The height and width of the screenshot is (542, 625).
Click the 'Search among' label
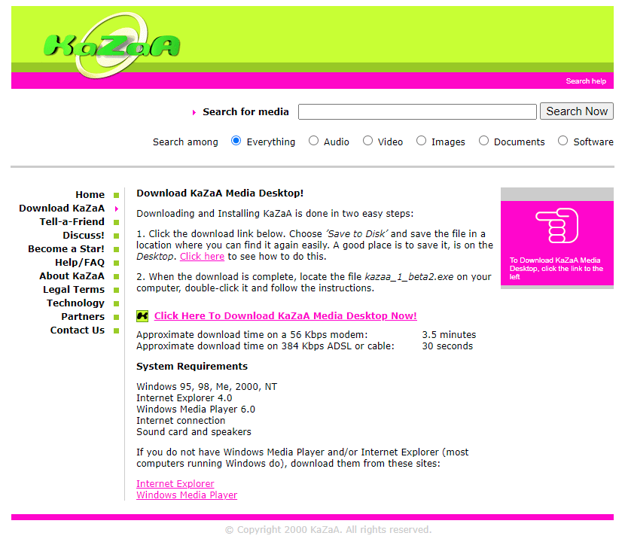[x=185, y=142]
